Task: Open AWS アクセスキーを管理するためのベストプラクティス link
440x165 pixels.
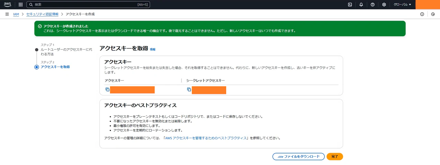Action: 206,138
